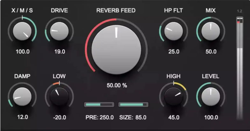Screen dimensions: 250x131
Task: Click the DRIVE knob
Action: [x=59, y=31]
